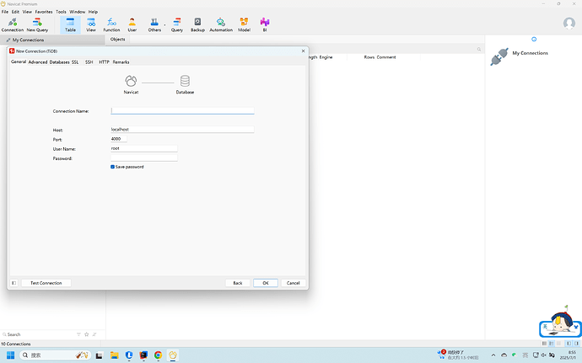Toggle right pane visibility in status bar
This screenshot has width=582, height=363.
pos(576,344)
